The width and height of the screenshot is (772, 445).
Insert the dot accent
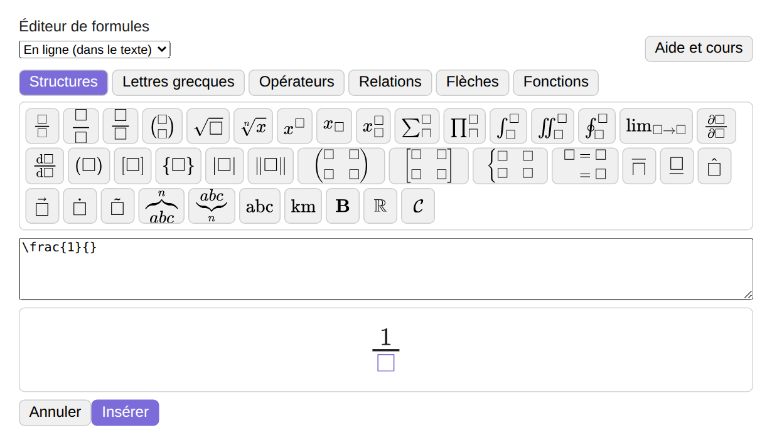(80, 206)
